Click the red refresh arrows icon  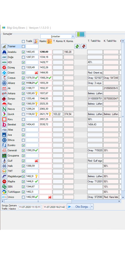(84, 46)
